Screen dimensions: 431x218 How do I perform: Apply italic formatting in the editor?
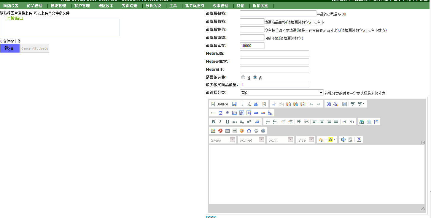[x=220, y=122]
